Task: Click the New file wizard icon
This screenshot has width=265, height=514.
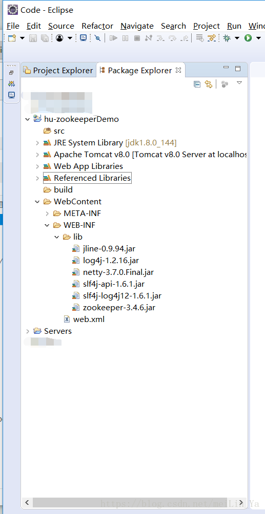Action: tap(12, 38)
